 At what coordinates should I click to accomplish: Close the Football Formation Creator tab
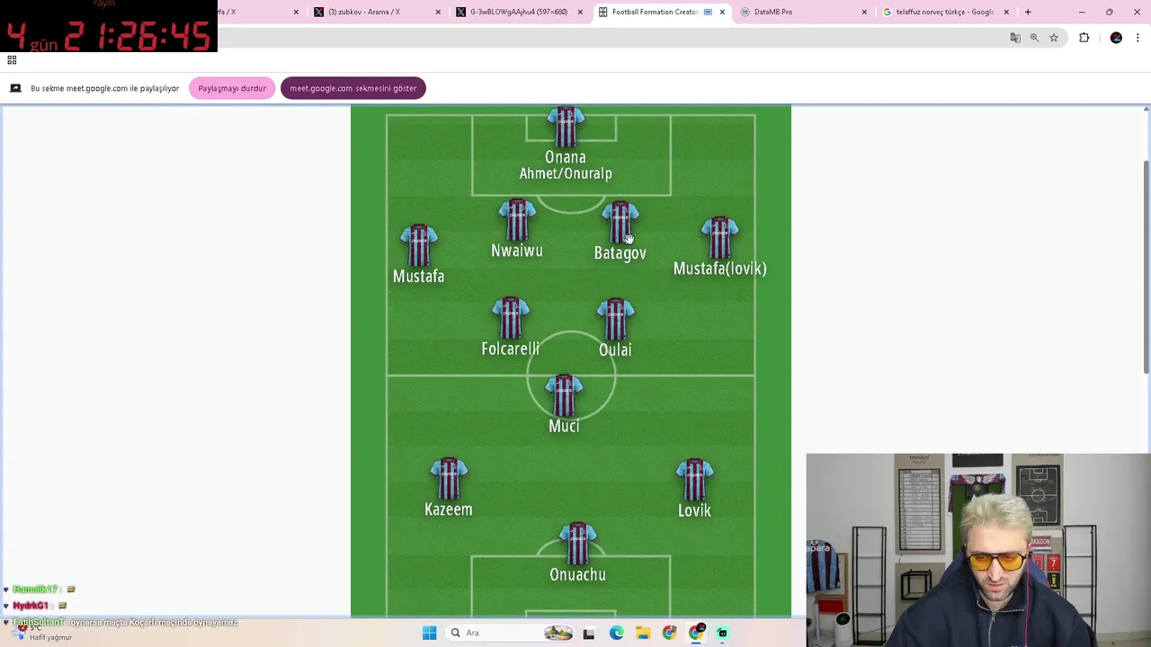(x=722, y=12)
